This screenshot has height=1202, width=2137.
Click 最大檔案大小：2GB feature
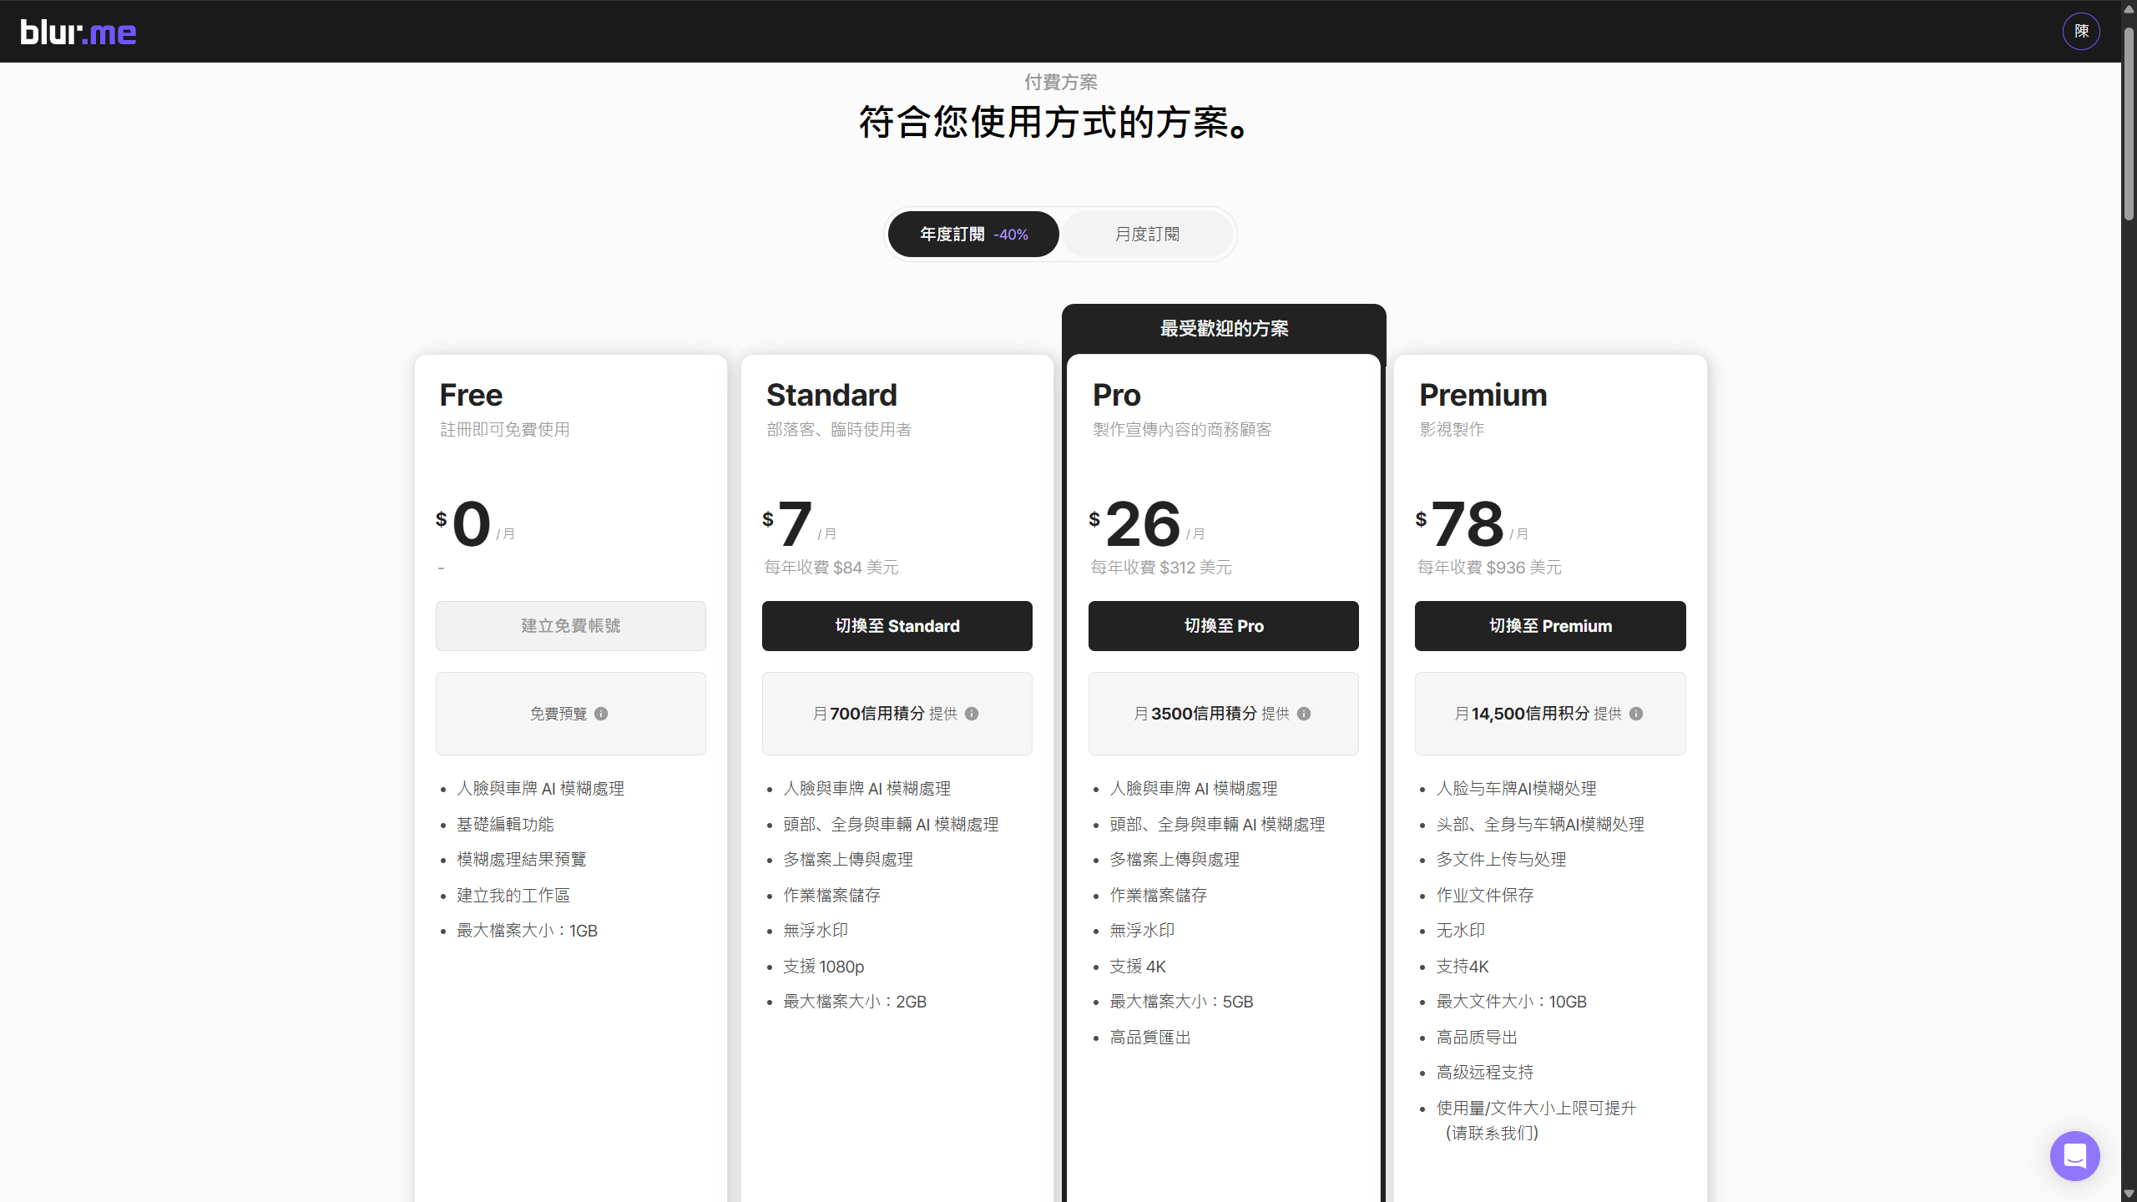pos(855,1002)
